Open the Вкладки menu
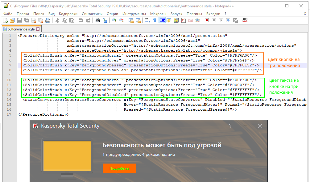Image resolution: width=310 pixels, height=182 pixels. tap(213, 14)
